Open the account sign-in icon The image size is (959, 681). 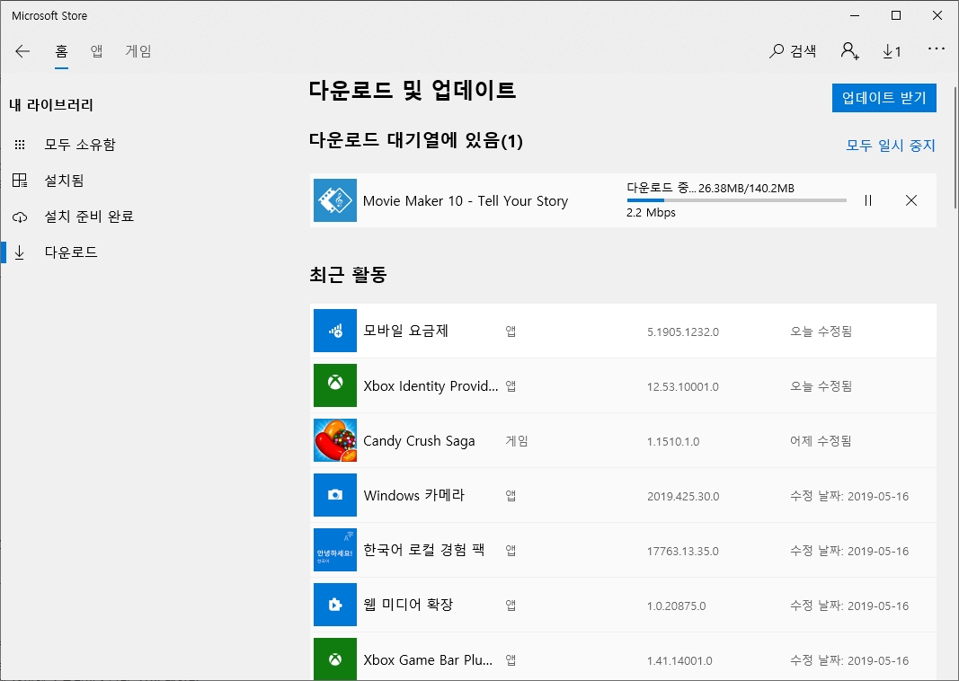tap(849, 51)
